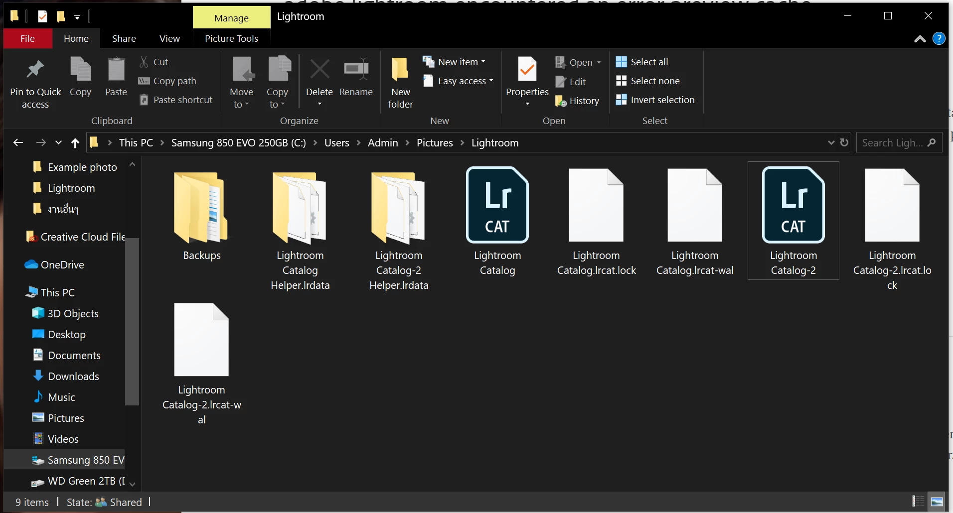
Task: Switch to the Share ribbon tab
Action: pos(124,38)
